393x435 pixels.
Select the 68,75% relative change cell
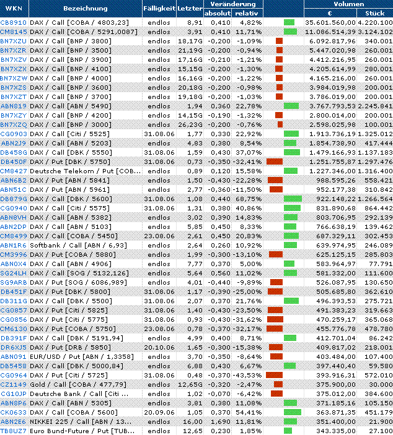click(x=247, y=199)
